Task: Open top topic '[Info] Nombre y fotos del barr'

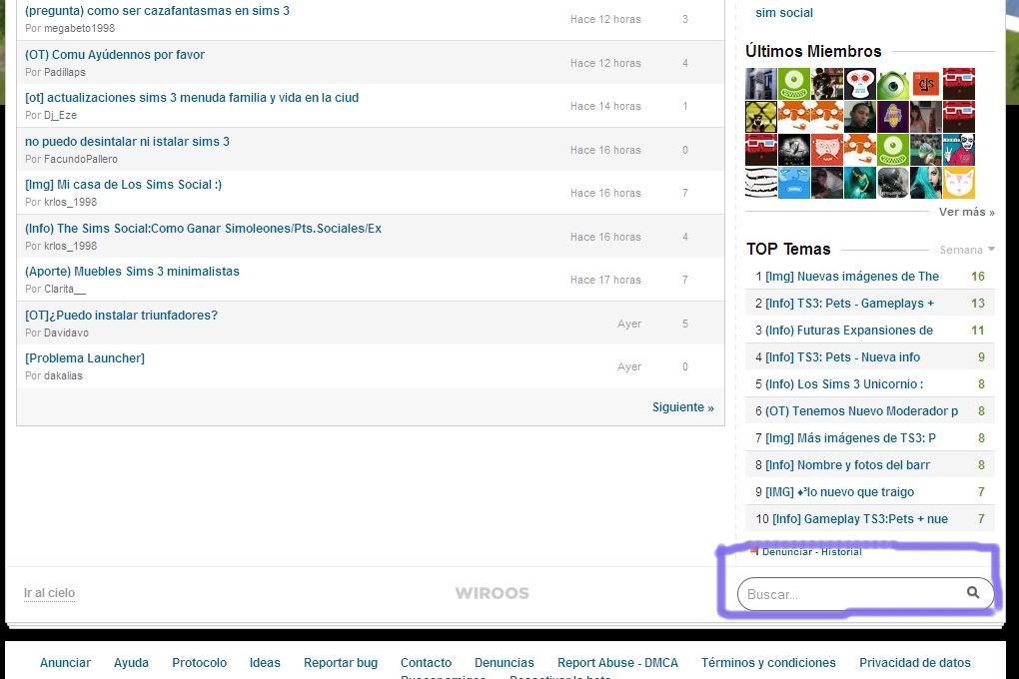Action: coord(847,465)
